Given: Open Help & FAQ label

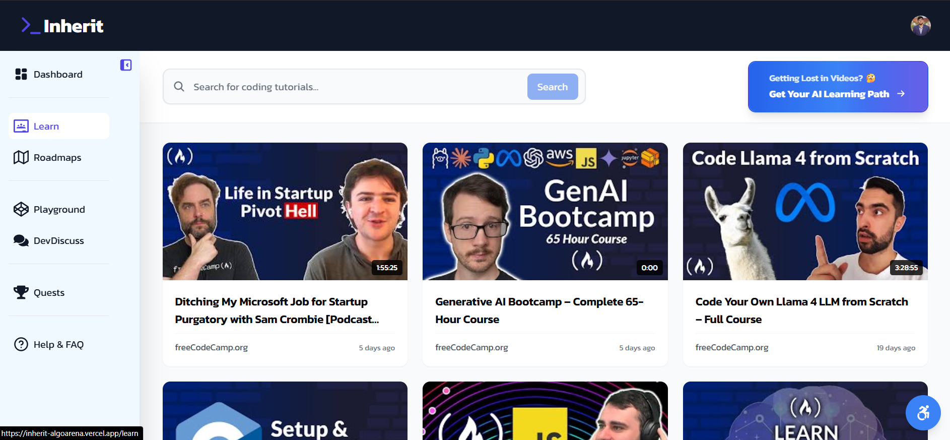Looking at the screenshot, I should (58, 344).
